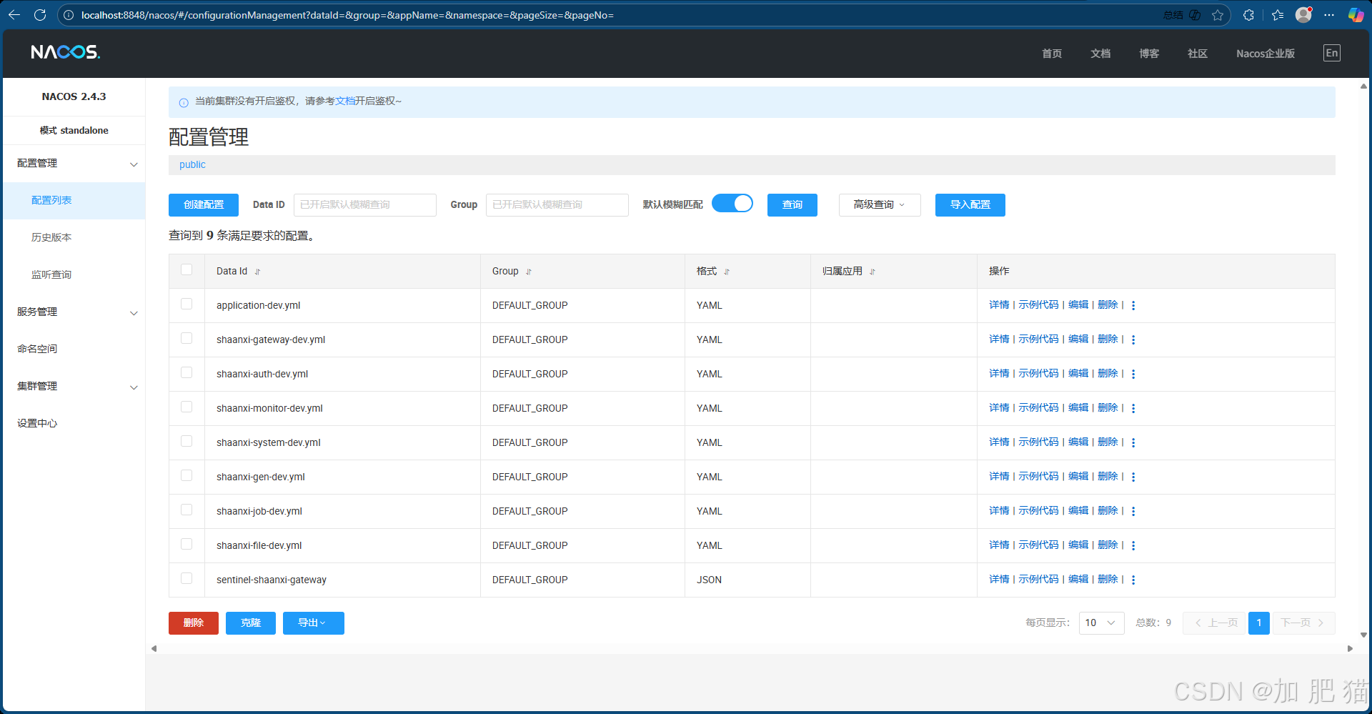Toggle the 默认模糊匹配 switch
1372x714 pixels.
732,204
